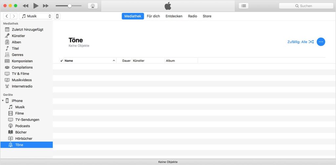Sort by the Künstler column header
The width and height of the screenshot is (336, 165).
pyautogui.click(x=148, y=61)
